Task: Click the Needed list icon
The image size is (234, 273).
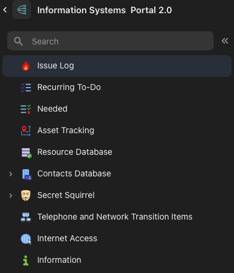Action: coord(26,109)
